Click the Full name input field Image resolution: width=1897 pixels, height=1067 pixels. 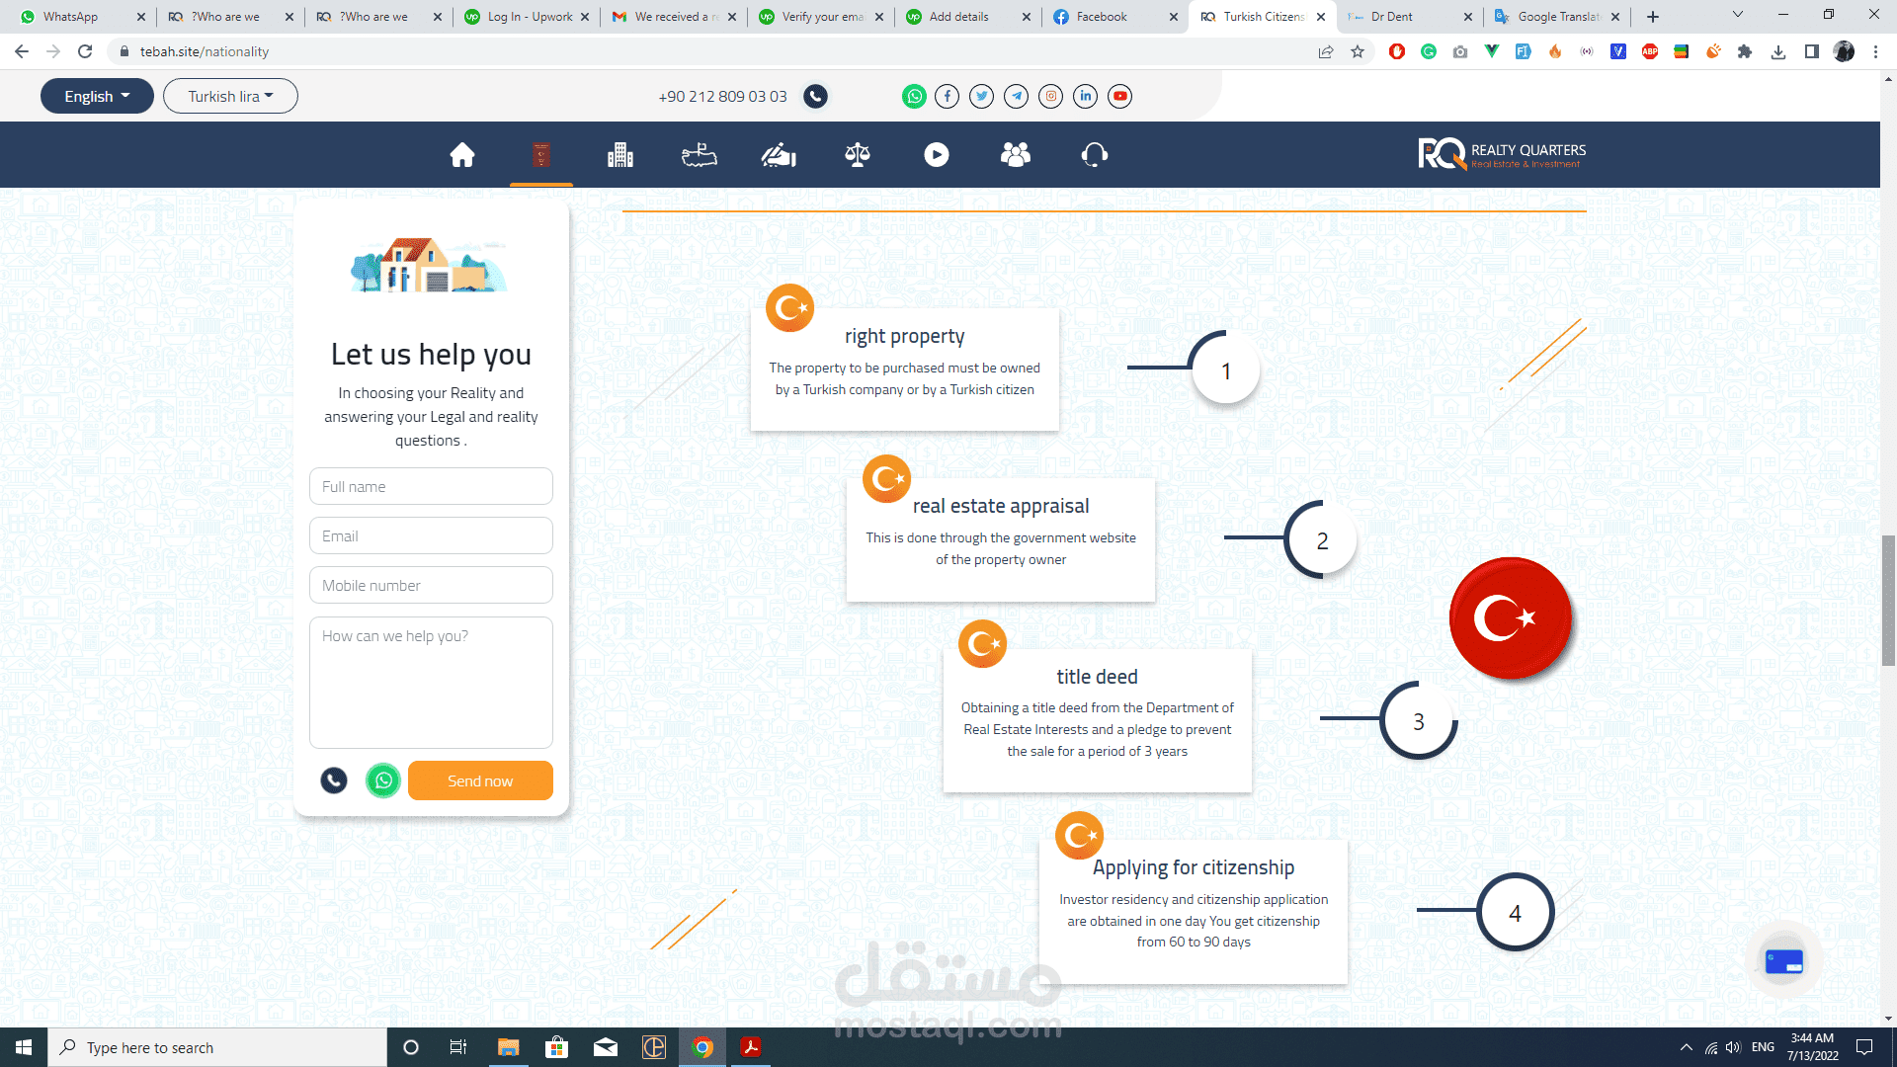tap(431, 486)
